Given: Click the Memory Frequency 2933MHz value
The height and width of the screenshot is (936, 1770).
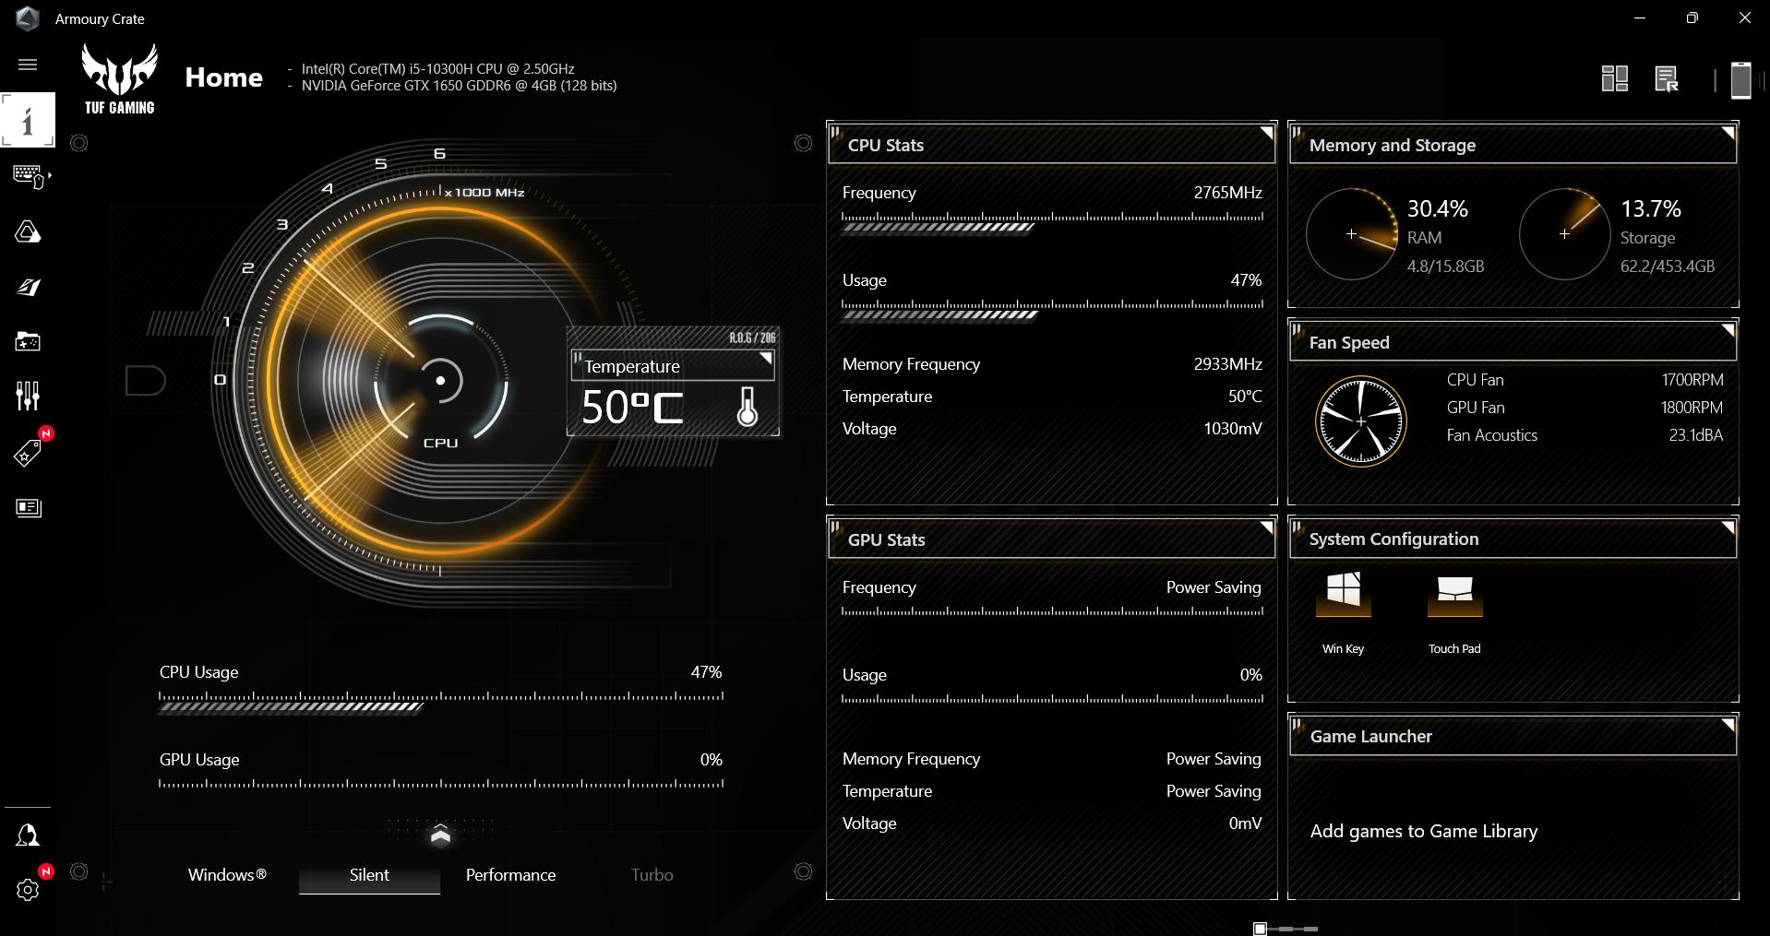Looking at the screenshot, I should [x=1227, y=364].
